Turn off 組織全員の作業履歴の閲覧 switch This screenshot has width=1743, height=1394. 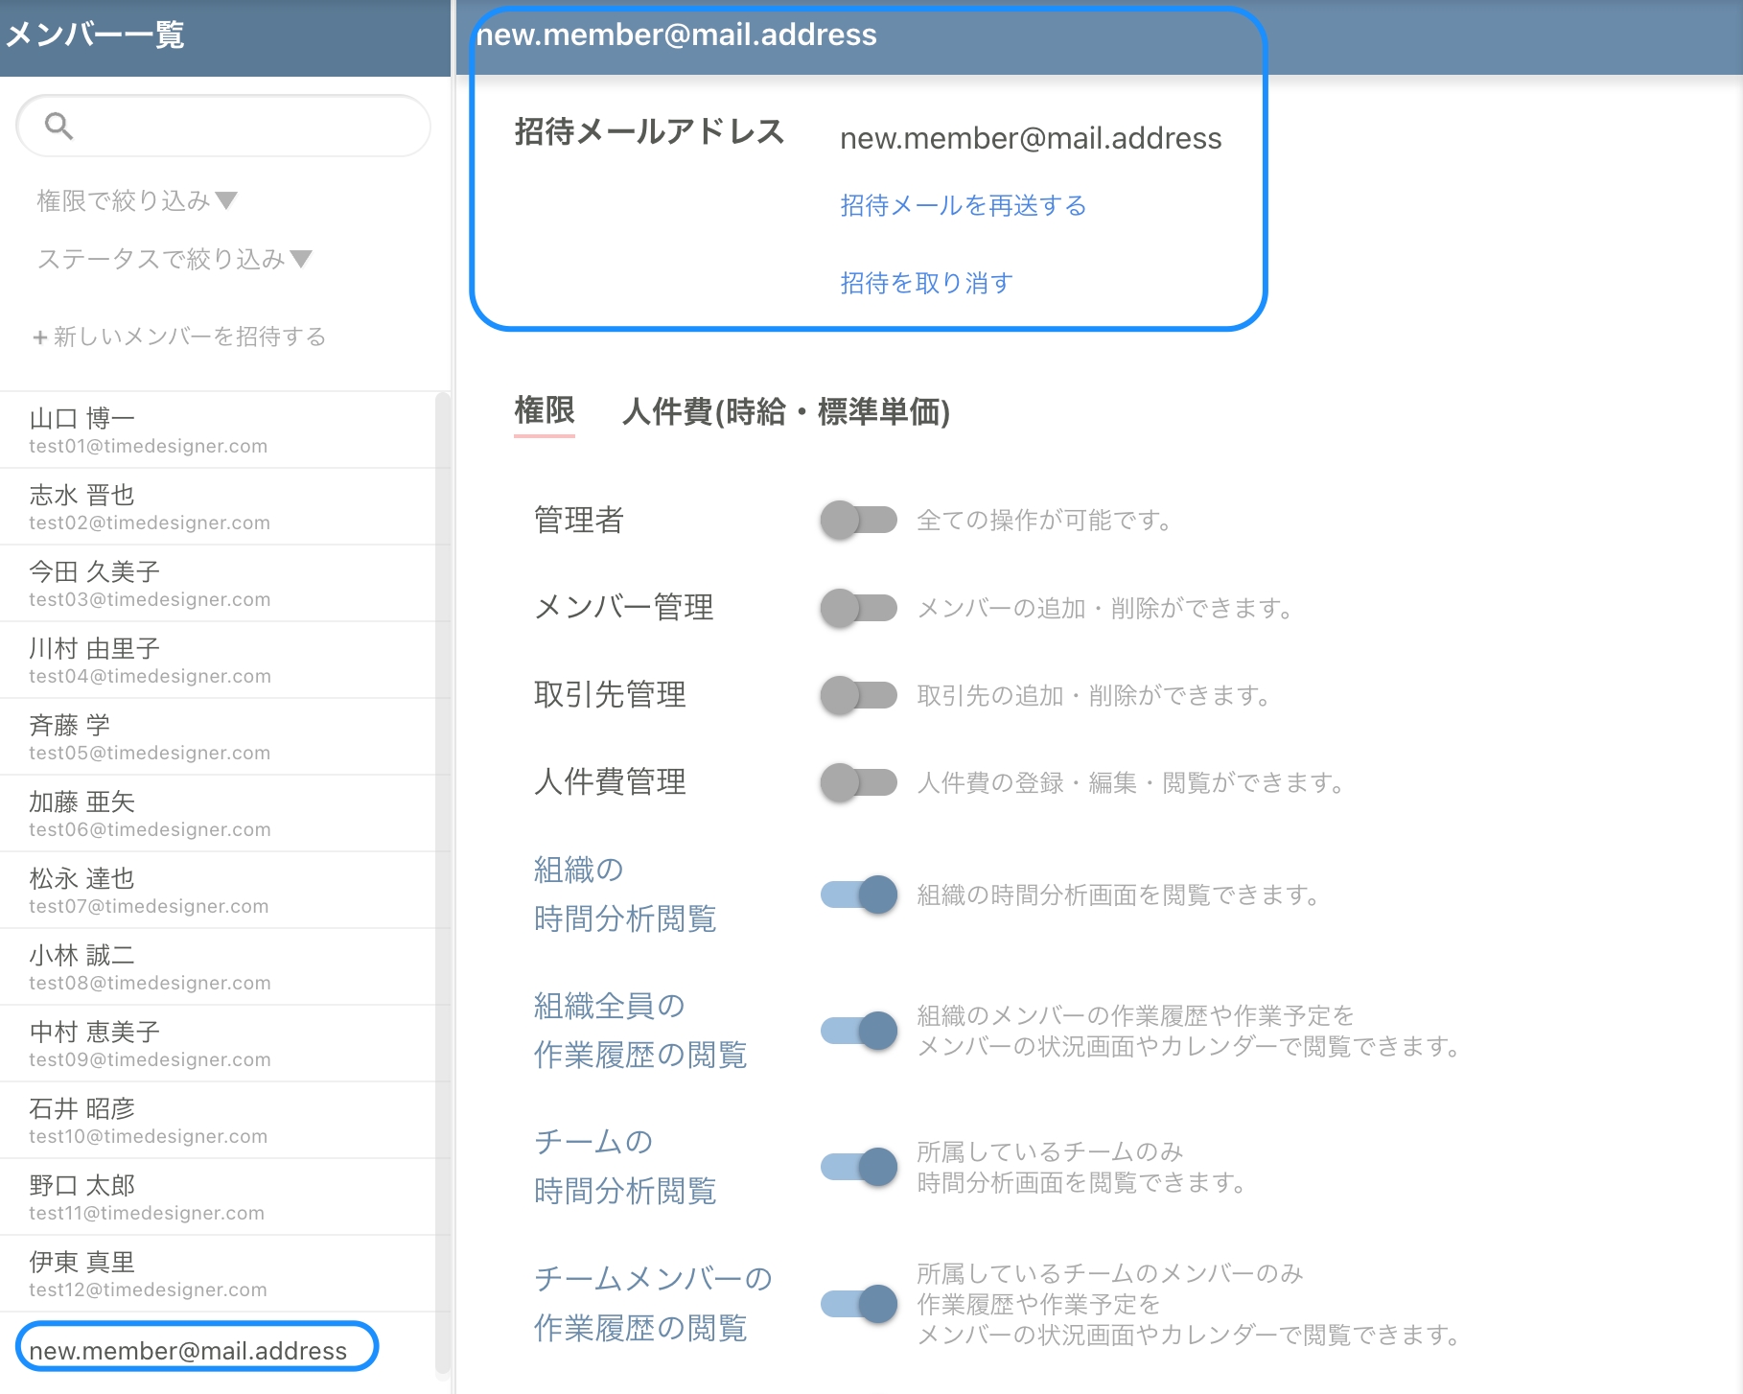click(858, 1031)
